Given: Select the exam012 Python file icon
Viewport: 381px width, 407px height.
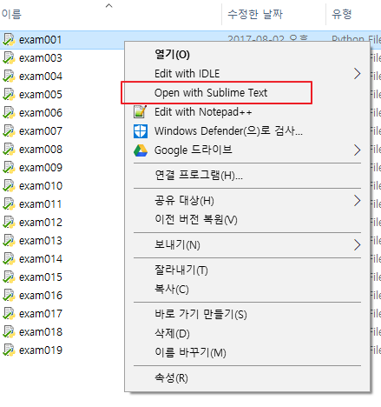Looking at the screenshot, I should tap(9, 223).
